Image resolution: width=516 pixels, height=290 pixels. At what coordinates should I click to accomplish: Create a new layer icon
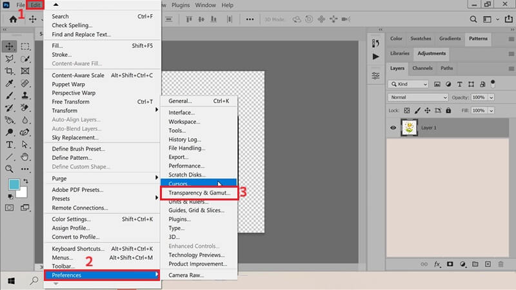(488, 264)
